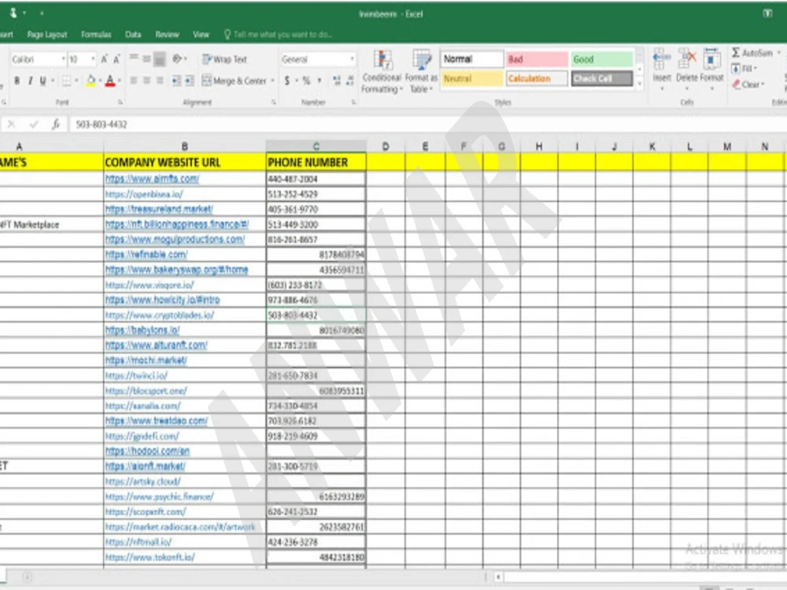Apply the Good cell style
787x590 pixels.
(x=601, y=59)
